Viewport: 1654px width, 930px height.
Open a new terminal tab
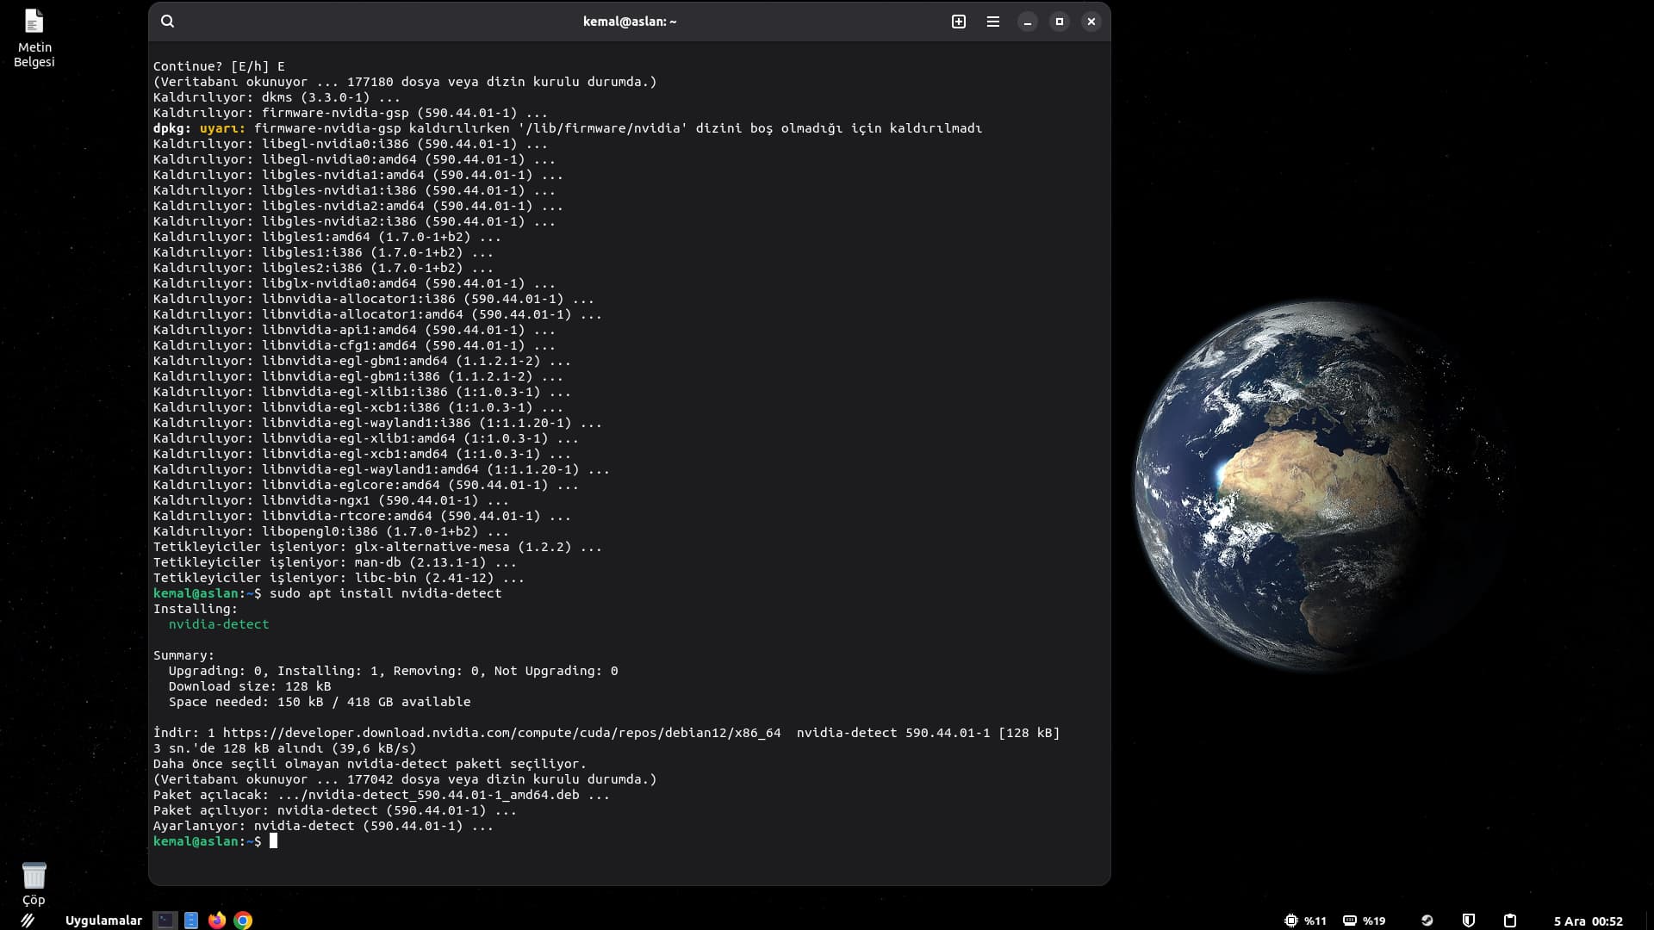pos(959,22)
